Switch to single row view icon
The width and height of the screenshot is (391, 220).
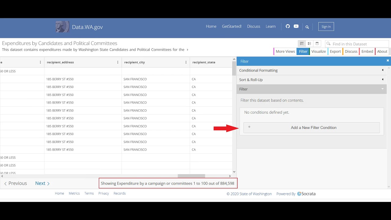click(x=317, y=44)
